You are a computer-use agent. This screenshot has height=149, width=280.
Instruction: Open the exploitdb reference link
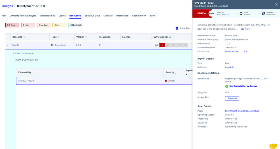click(x=230, y=67)
